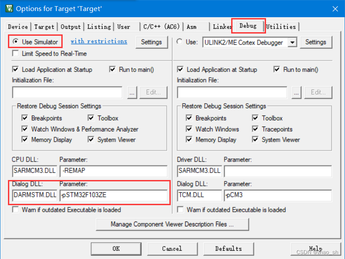Open Manage Component Viewer Description Files
Image resolution: width=345 pixels, height=259 pixels.
172,224
